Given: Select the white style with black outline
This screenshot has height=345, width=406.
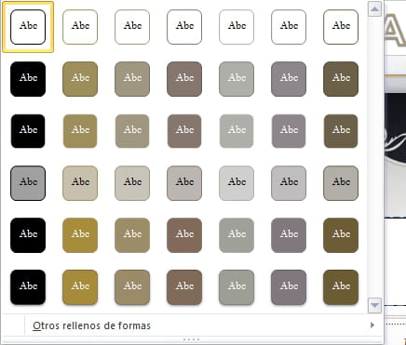Looking at the screenshot, I should (28, 27).
